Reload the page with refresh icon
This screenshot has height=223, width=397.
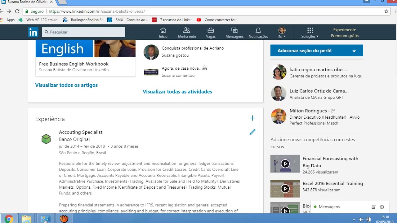click(x=17, y=11)
